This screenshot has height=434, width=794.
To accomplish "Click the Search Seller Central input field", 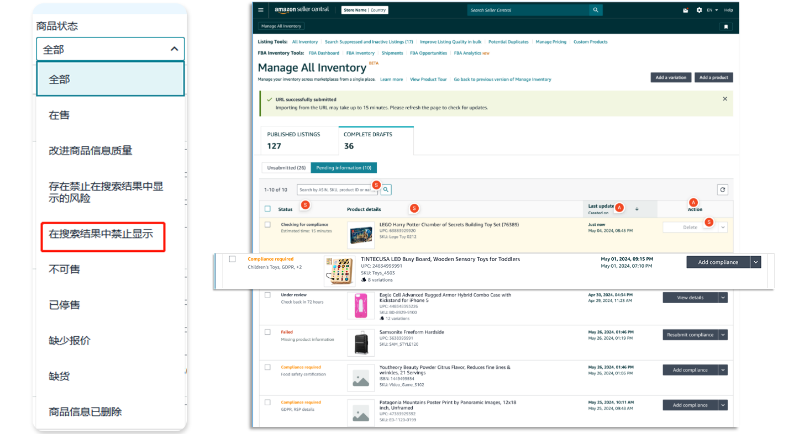I will (528, 10).
